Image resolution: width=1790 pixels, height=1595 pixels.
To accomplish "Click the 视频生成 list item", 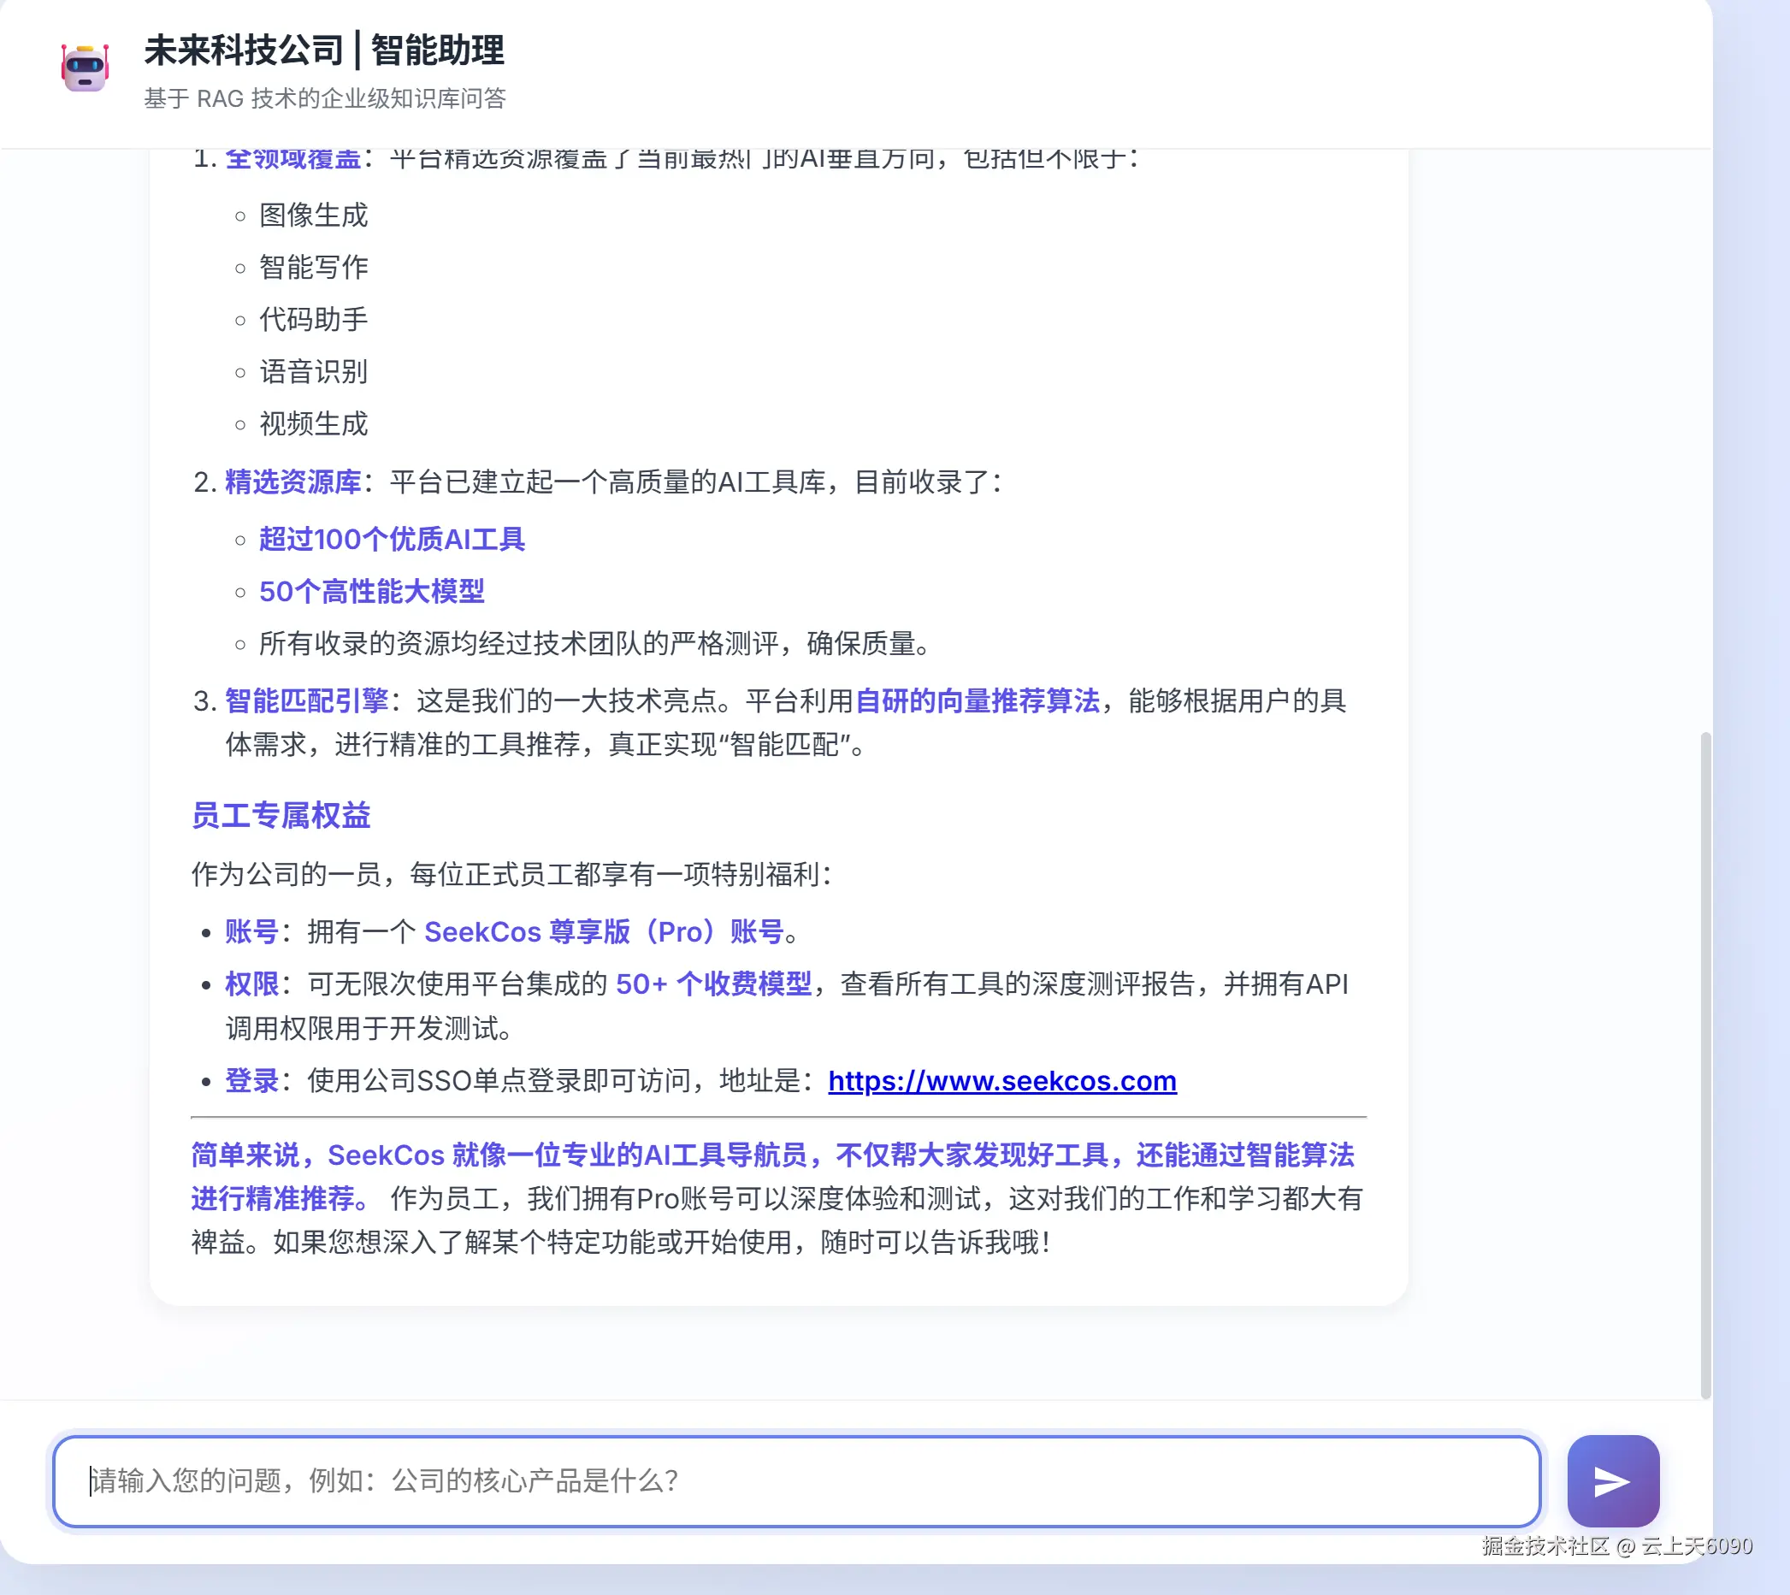I will tap(313, 424).
